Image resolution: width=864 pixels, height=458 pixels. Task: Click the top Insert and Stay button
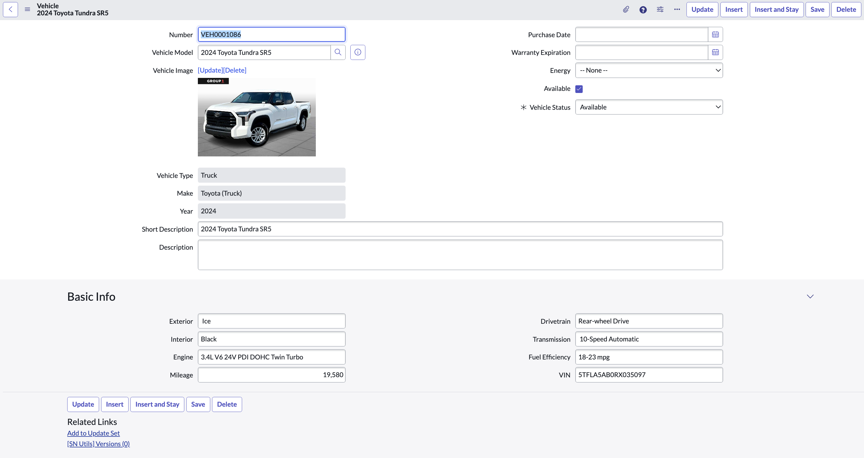click(776, 9)
